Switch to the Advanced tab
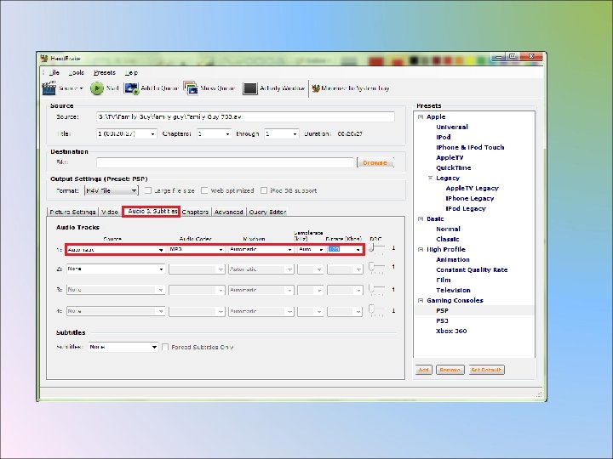The image size is (613, 459). click(229, 212)
